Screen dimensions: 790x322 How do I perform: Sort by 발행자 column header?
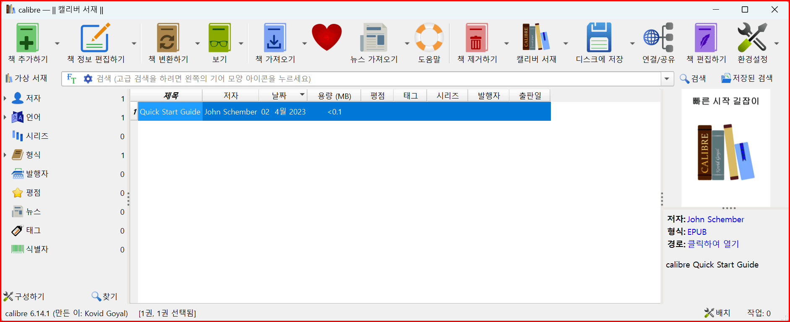click(489, 96)
